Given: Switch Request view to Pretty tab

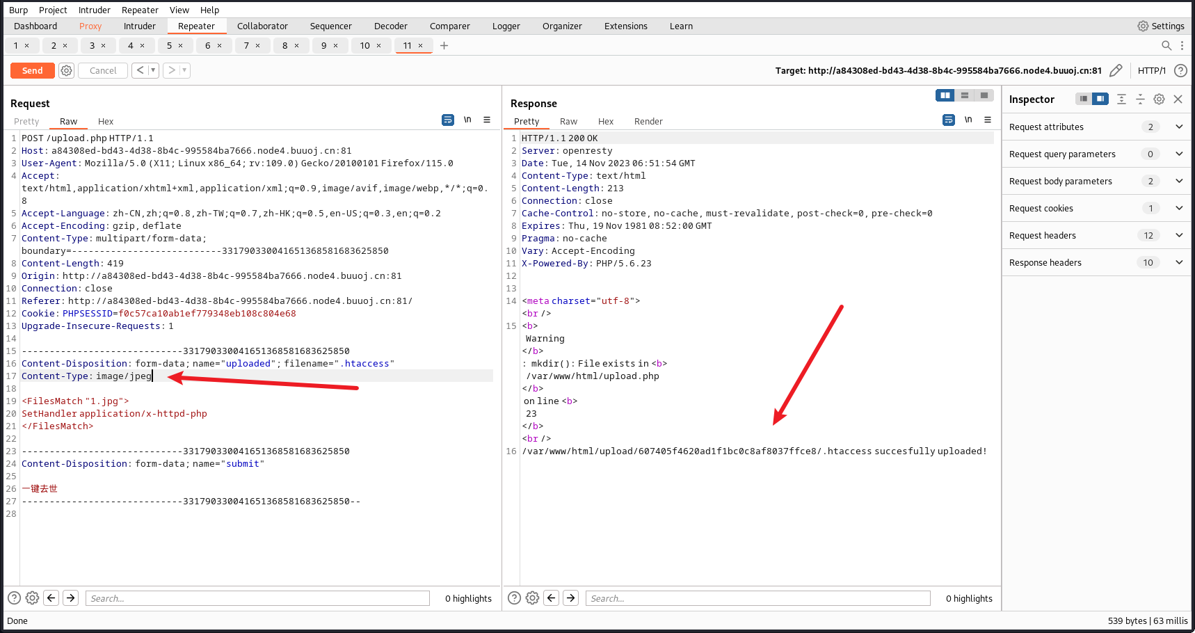Looking at the screenshot, I should click(x=26, y=121).
